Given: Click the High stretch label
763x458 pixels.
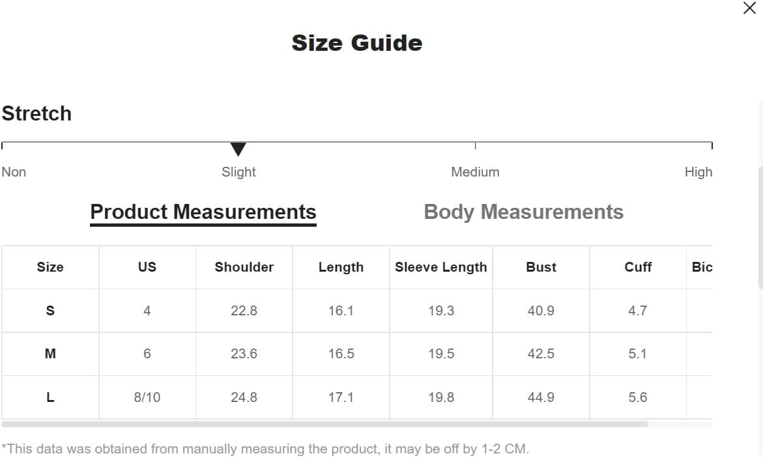Looking at the screenshot, I should coord(698,172).
